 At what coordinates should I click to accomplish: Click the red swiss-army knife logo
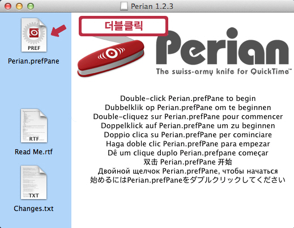tap(111, 57)
